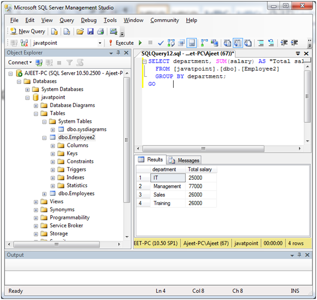The image size is (317, 300).
Task: Toggle Include Actual Execution Plan
Action: pos(204,43)
